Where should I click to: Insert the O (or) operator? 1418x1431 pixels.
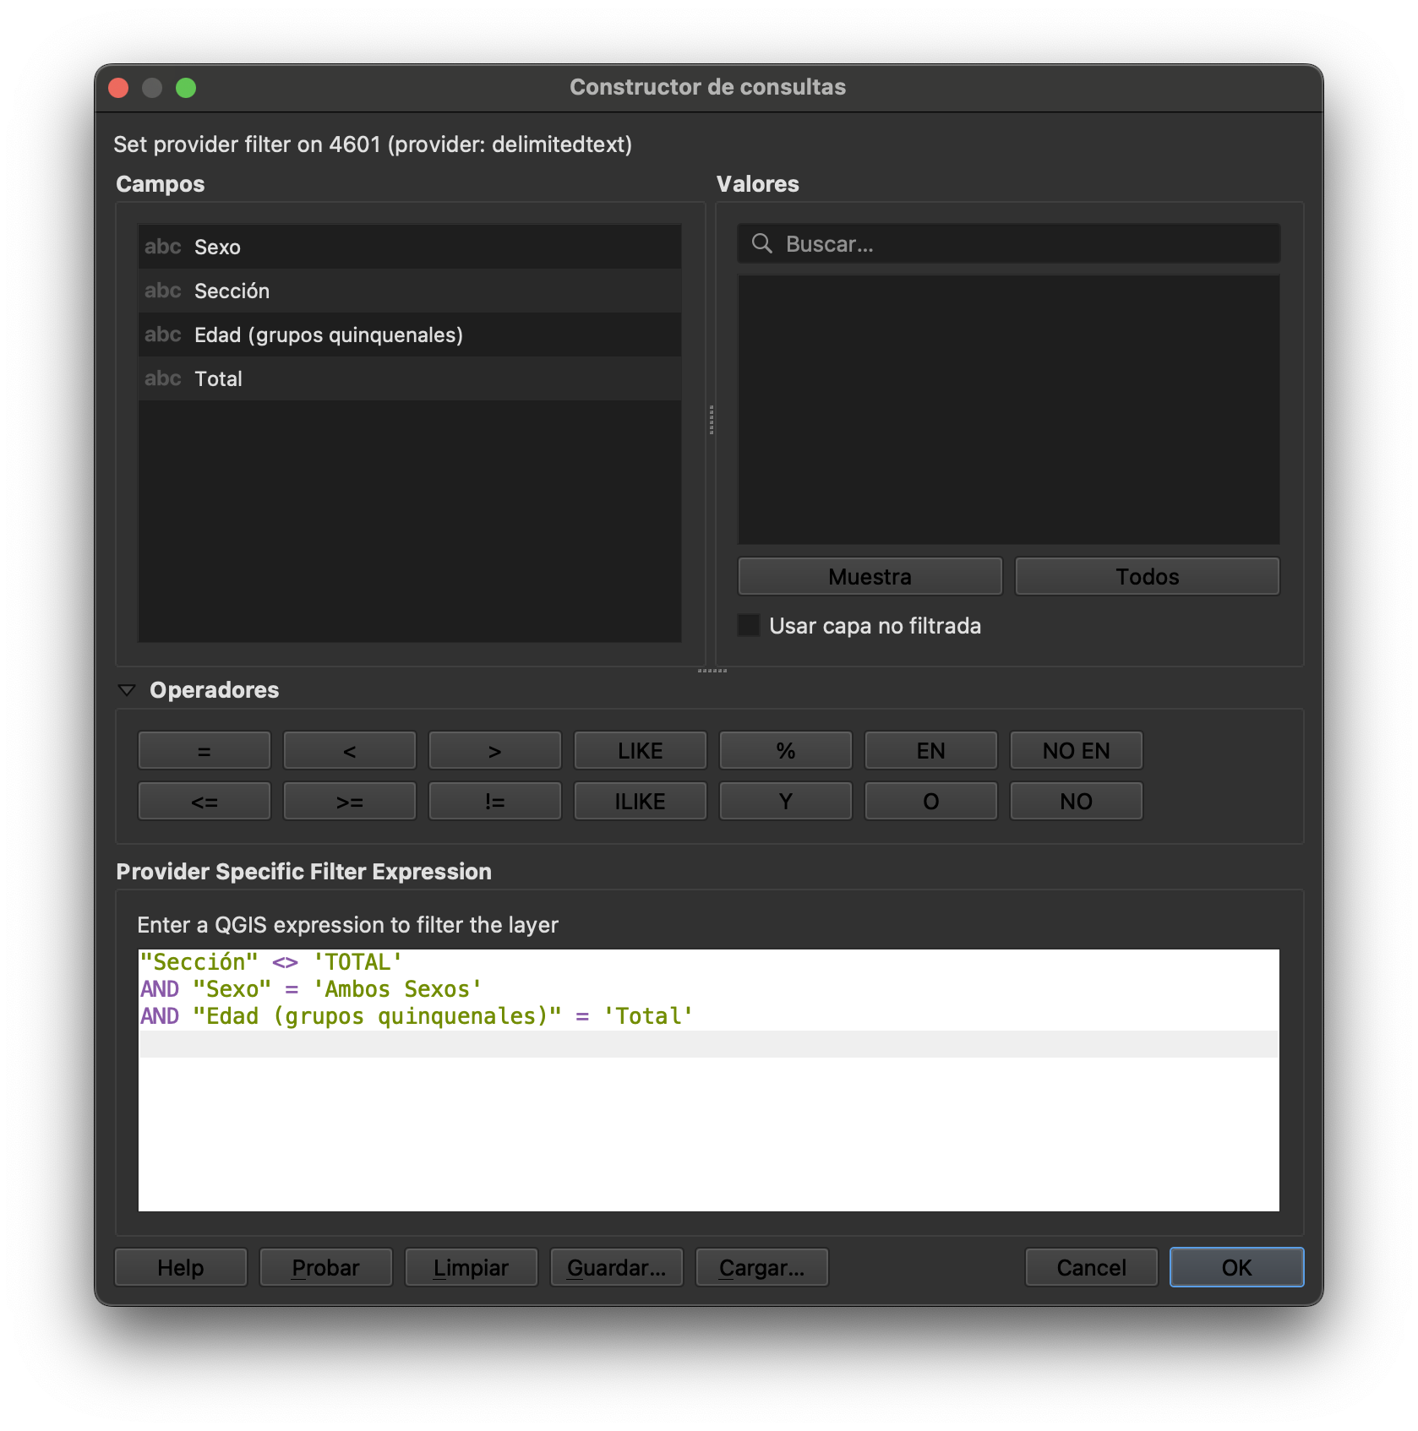point(931,802)
